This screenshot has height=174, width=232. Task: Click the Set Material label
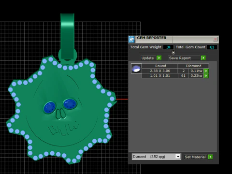point(195,157)
